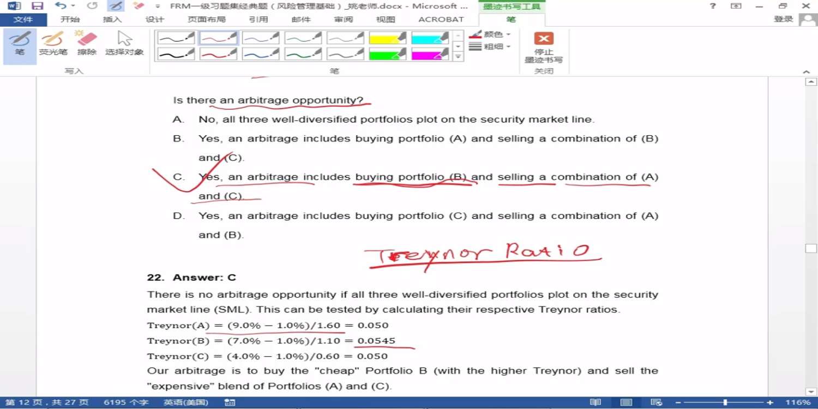
Task: Collapse the ribbon with the chevron
Action: 807,71
